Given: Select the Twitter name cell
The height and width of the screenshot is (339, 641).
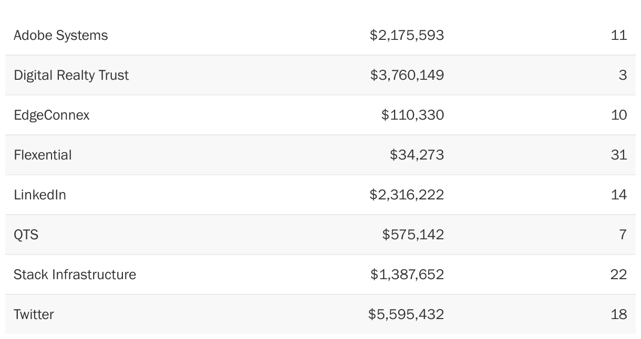Looking at the screenshot, I should coord(34,314).
